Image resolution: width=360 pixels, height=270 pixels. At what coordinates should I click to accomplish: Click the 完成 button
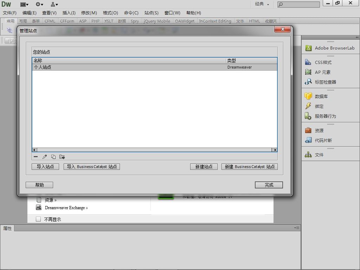point(269,185)
